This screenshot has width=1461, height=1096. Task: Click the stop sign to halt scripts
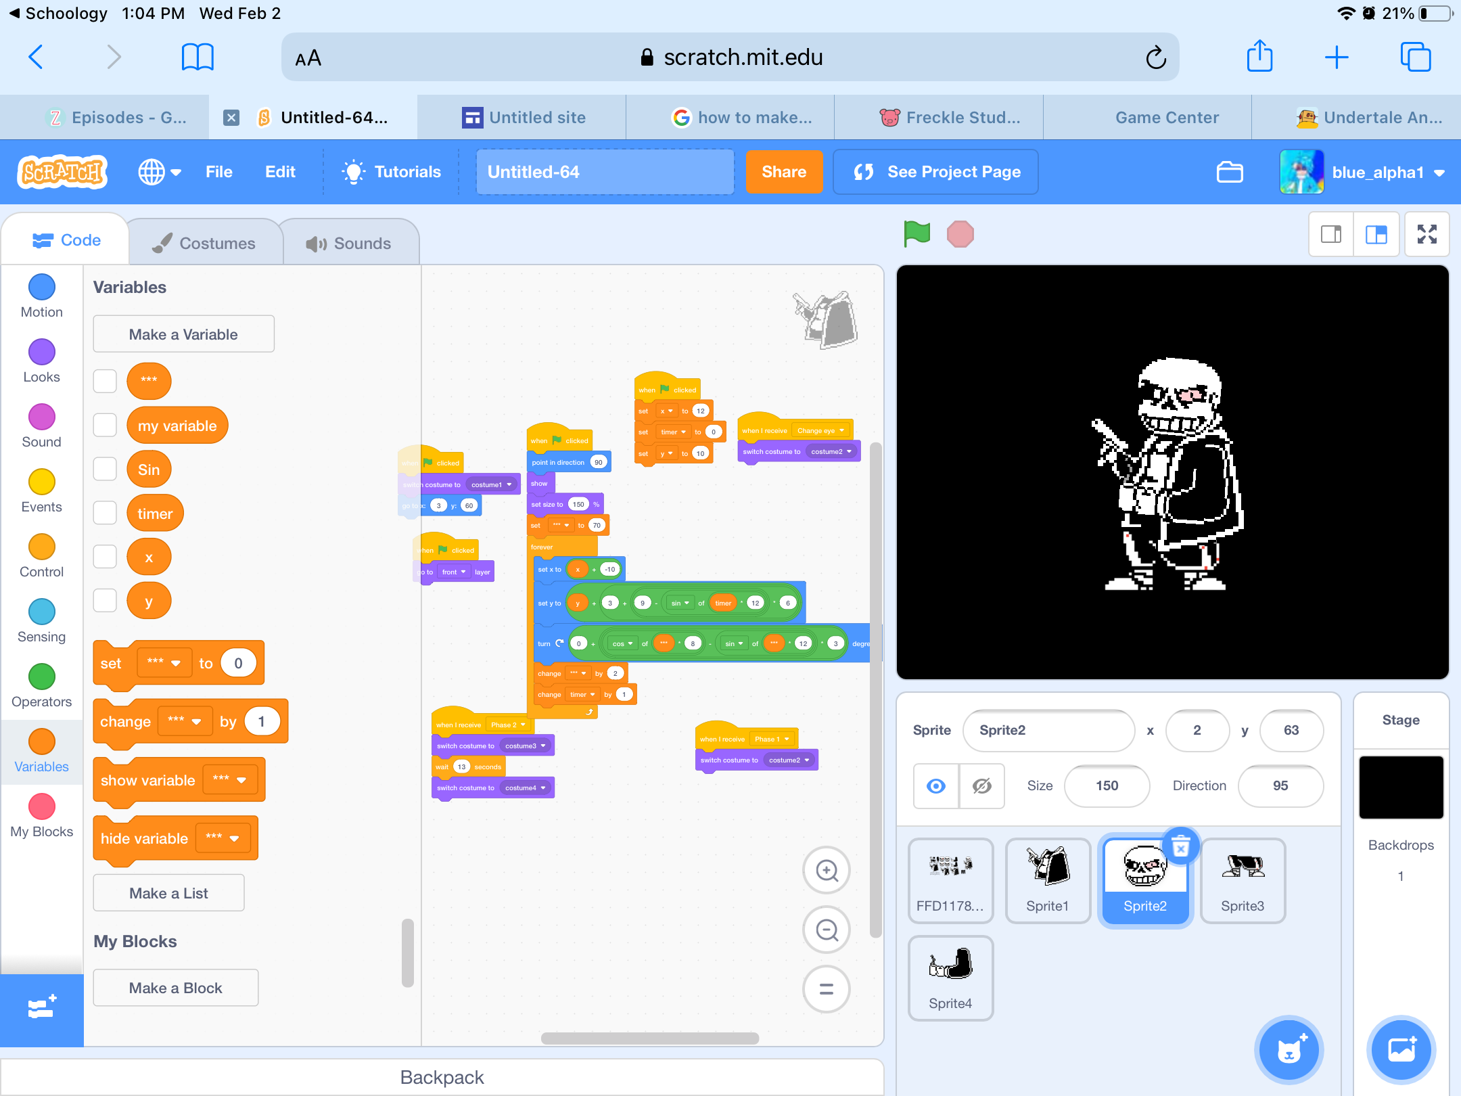pos(960,233)
